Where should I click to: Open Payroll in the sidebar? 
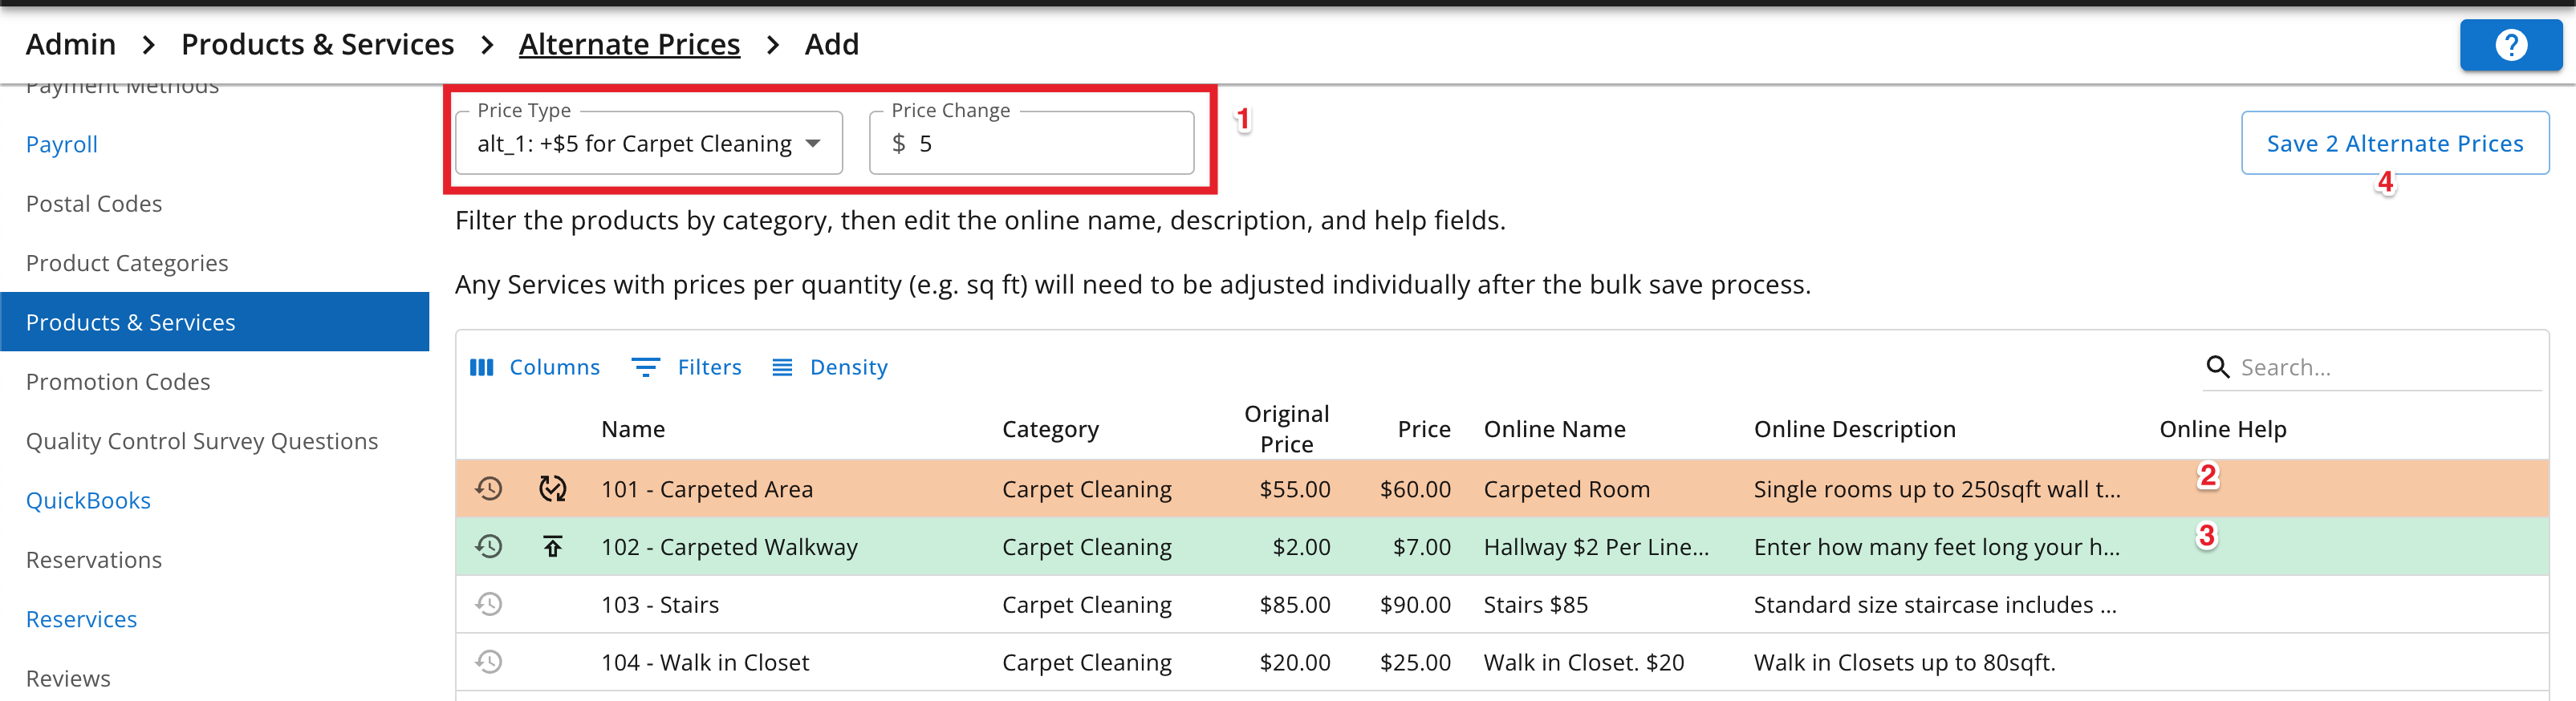[62, 144]
